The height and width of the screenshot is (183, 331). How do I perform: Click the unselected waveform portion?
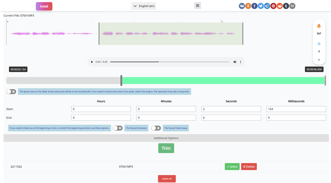(x=52, y=34)
